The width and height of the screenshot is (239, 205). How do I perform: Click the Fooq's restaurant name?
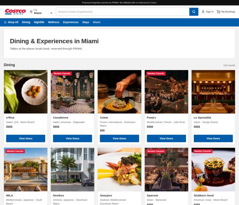[151, 117]
